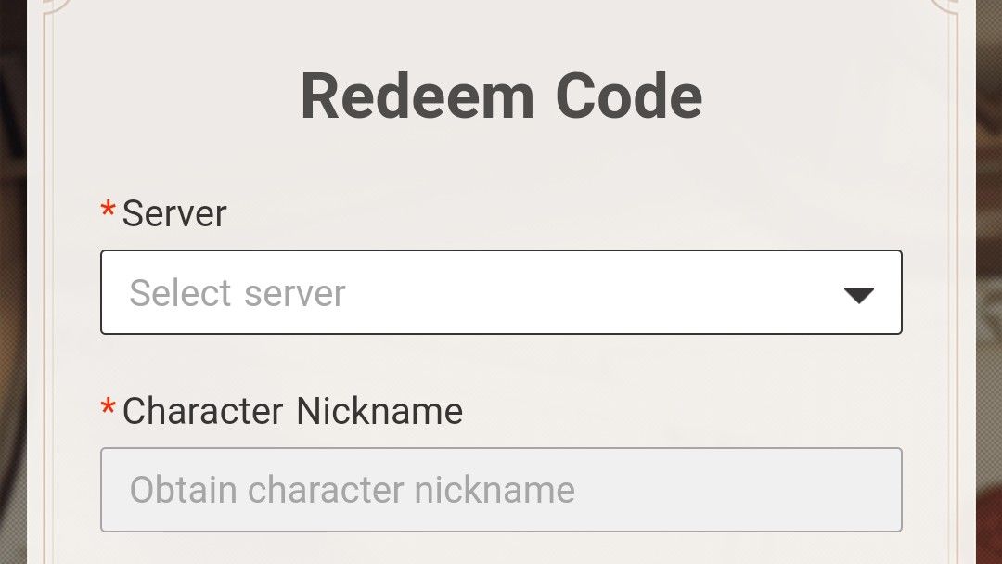1002x564 pixels.
Task: Click the word "Redeem" in the title
Action: click(x=417, y=96)
